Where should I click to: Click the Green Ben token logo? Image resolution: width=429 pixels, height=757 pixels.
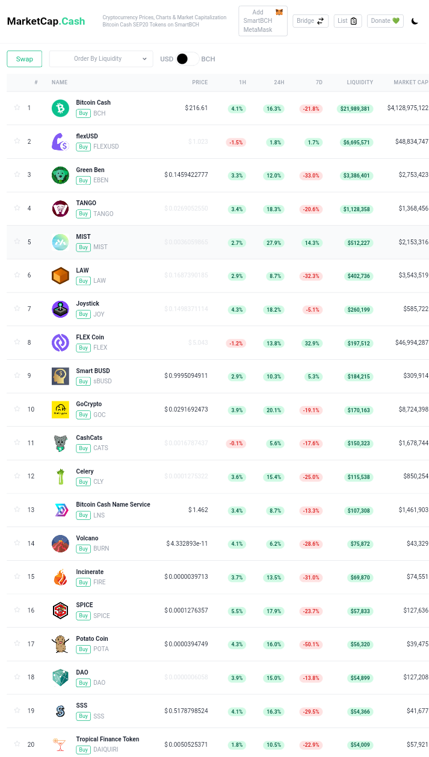coord(60,175)
